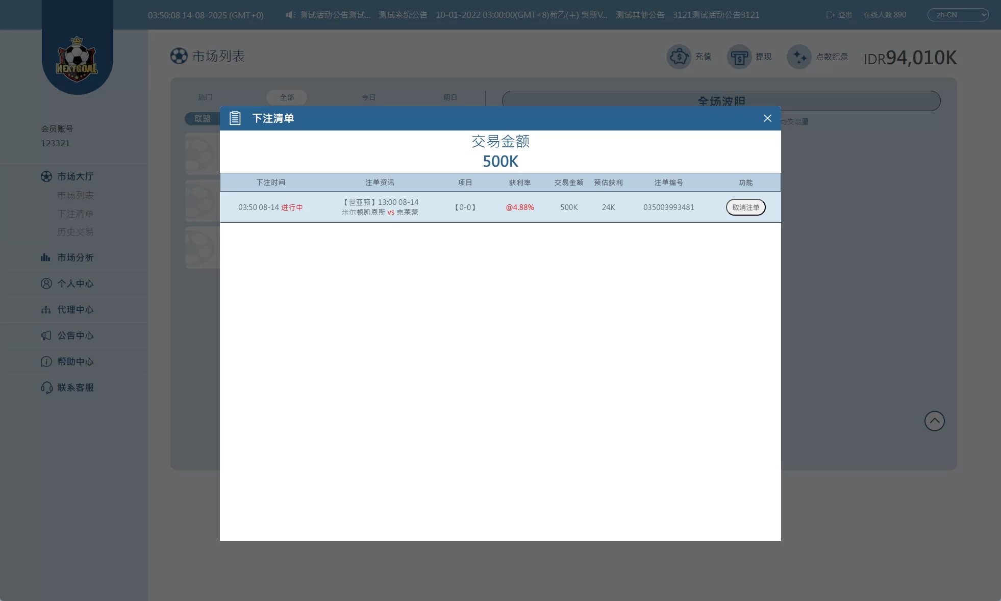The image size is (1001, 601).
Task: Open the 全场波胆 market selector
Action: (x=721, y=101)
